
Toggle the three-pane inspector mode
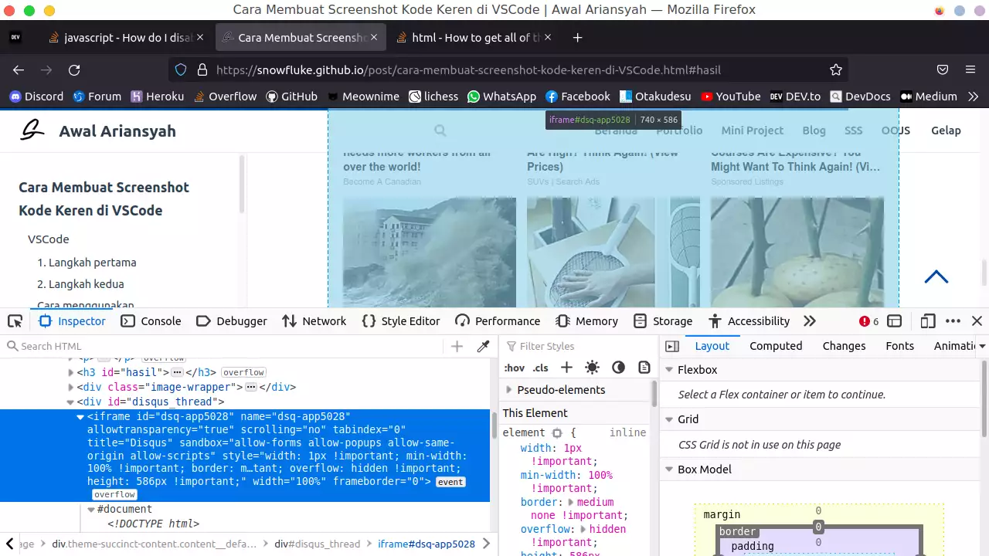click(x=672, y=346)
